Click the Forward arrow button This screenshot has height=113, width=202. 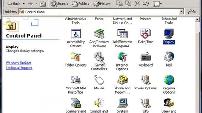pyautogui.click(x=30, y=4)
